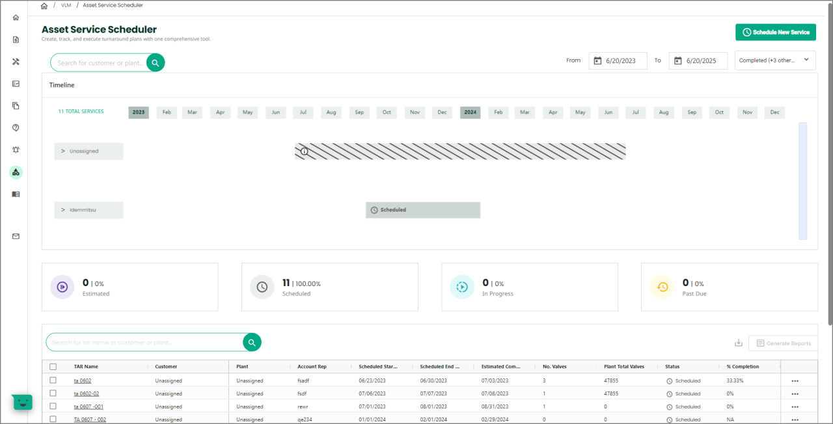Click the Schedule New Service button
This screenshot has height=424, width=833.
pyautogui.click(x=775, y=33)
